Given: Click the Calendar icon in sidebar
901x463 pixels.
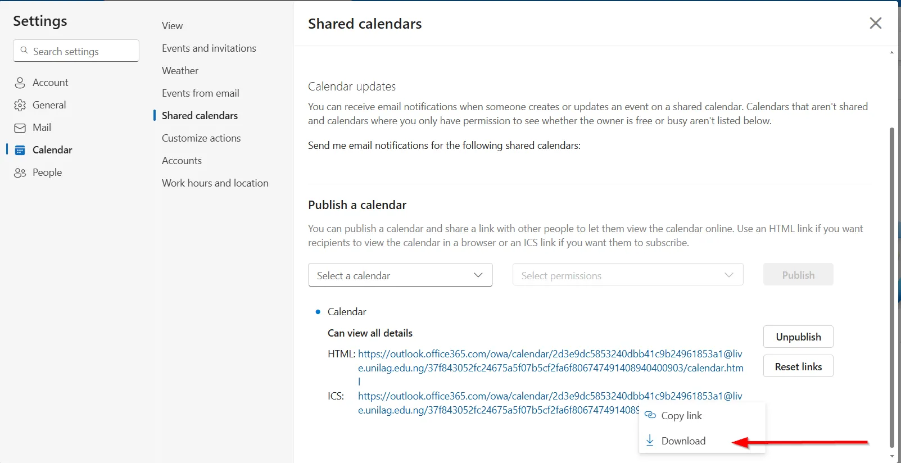Looking at the screenshot, I should (x=20, y=150).
